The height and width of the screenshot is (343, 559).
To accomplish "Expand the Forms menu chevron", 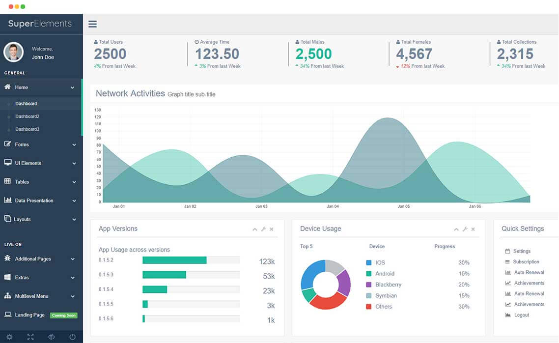I will coord(74,145).
